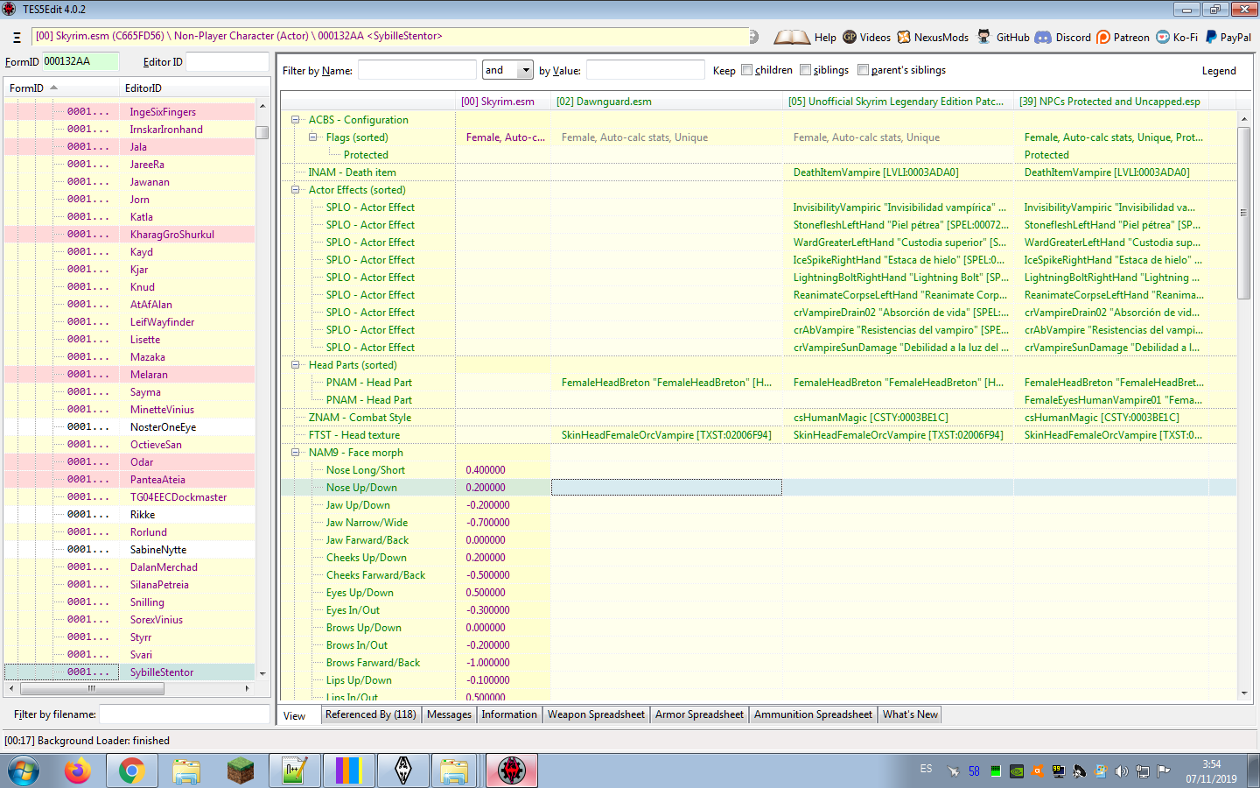1260x788 pixels.
Task: Open the Armor Spreadsheet tab
Action: pyautogui.click(x=699, y=714)
